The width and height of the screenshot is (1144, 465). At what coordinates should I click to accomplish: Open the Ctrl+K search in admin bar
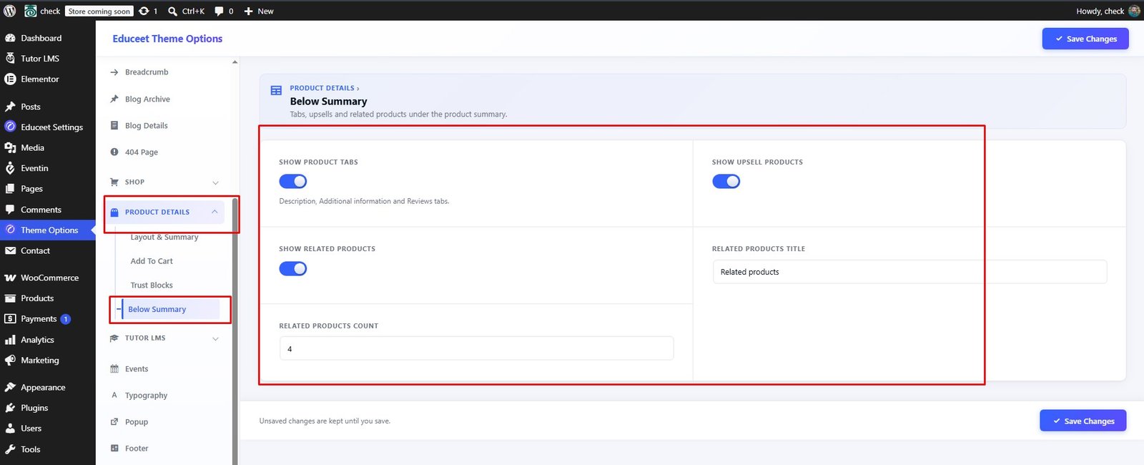tap(186, 11)
